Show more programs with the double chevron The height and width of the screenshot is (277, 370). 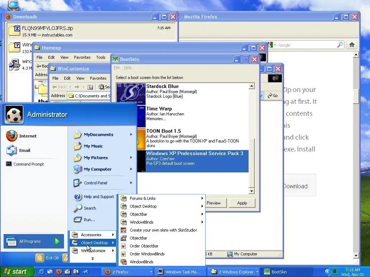pyautogui.click(x=92, y=258)
